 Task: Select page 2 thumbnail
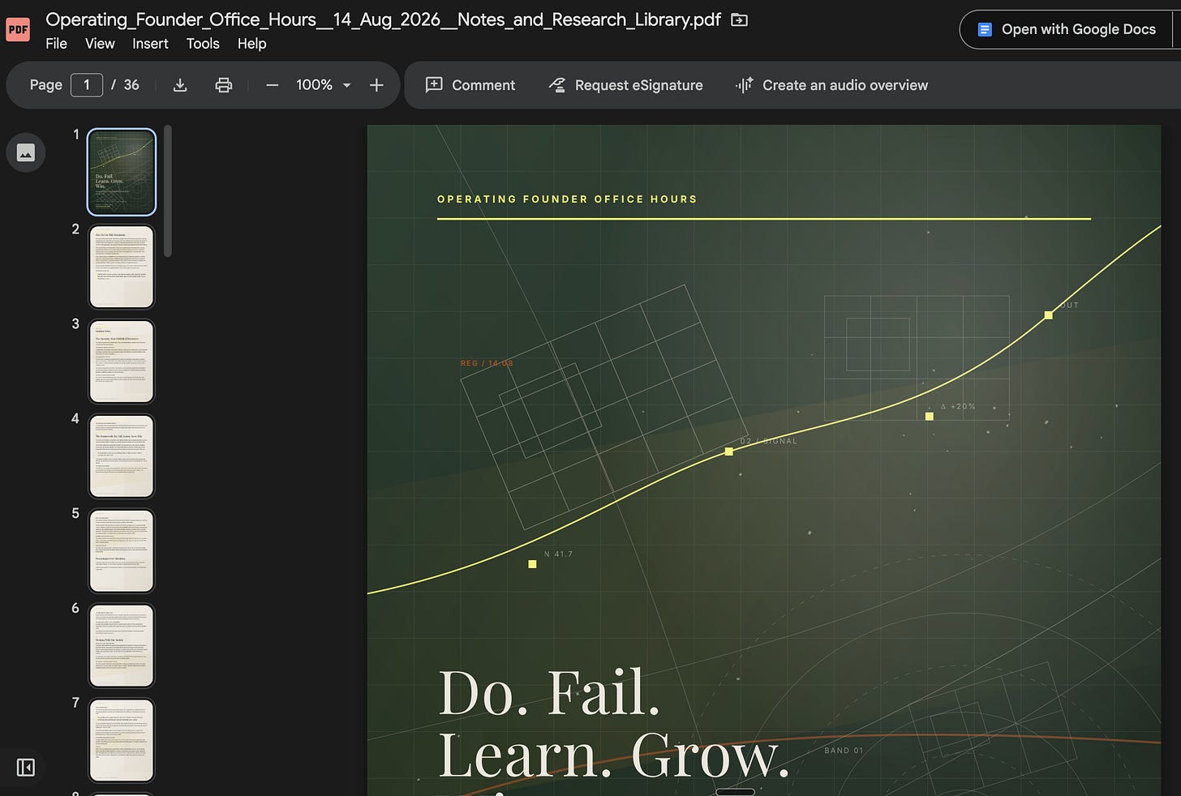[122, 267]
